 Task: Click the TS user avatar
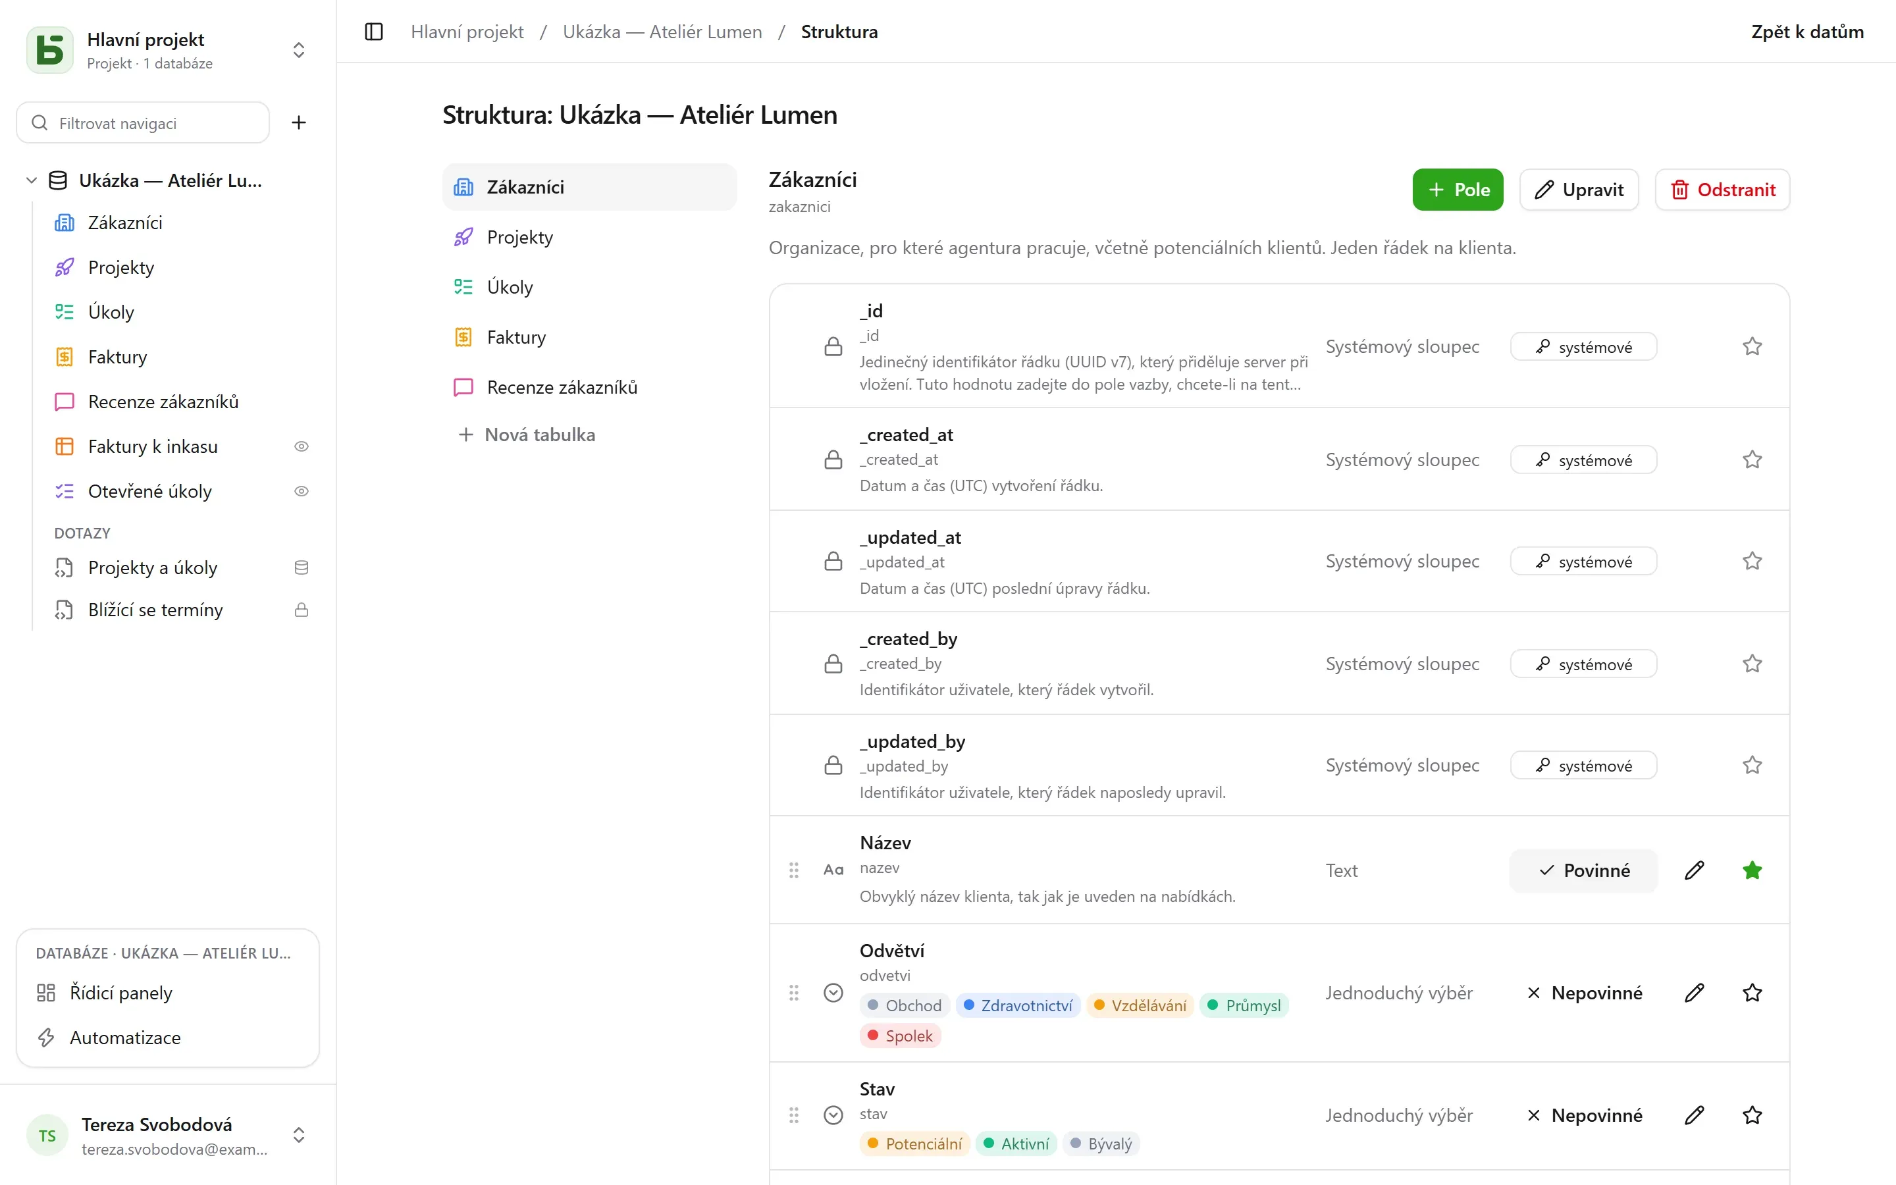pos(47,1136)
